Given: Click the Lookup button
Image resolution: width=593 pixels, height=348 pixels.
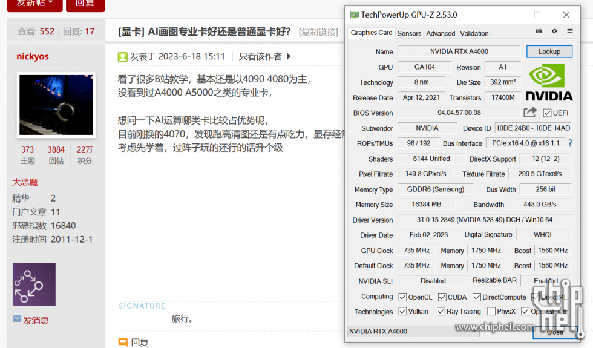Looking at the screenshot, I should pyautogui.click(x=549, y=51).
